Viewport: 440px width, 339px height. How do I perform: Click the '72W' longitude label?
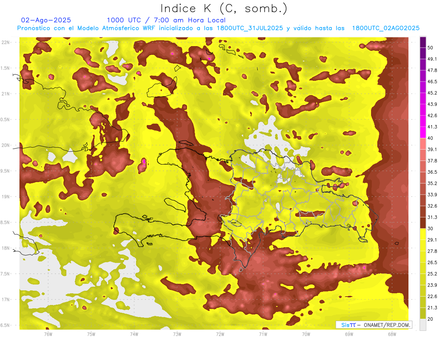[220, 334]
